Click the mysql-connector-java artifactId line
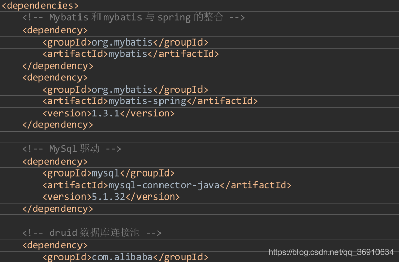 click(167, 185)
